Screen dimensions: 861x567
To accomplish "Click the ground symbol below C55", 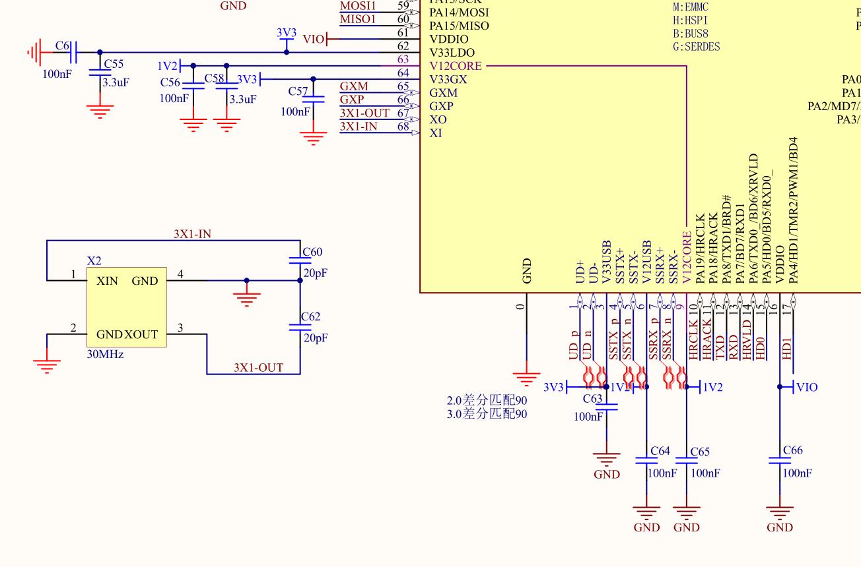I will (100, 110).
